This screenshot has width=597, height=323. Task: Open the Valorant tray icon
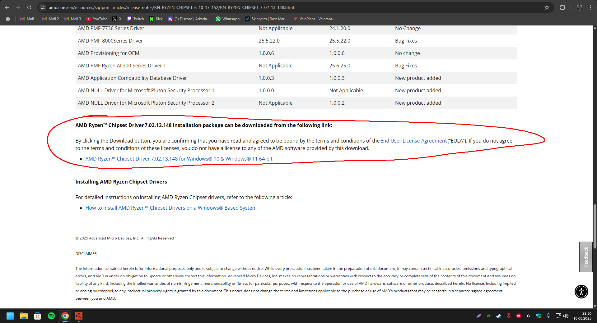point(509,316)
